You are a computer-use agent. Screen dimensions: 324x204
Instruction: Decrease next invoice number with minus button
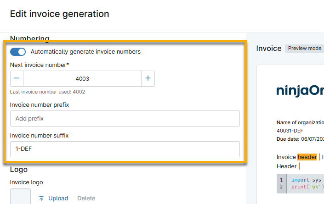click(17, 78)
